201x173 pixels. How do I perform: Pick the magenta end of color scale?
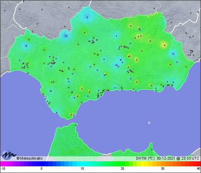pyautogui.click(x=3, y=164)
